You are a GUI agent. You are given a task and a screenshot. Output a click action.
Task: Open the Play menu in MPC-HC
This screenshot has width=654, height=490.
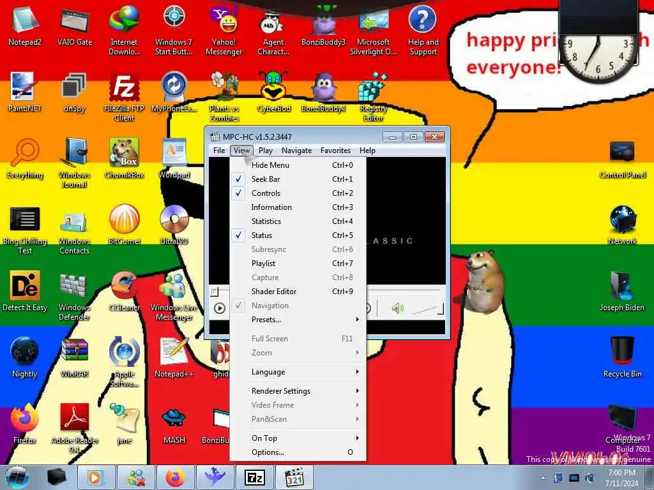[x=265, y=151]
